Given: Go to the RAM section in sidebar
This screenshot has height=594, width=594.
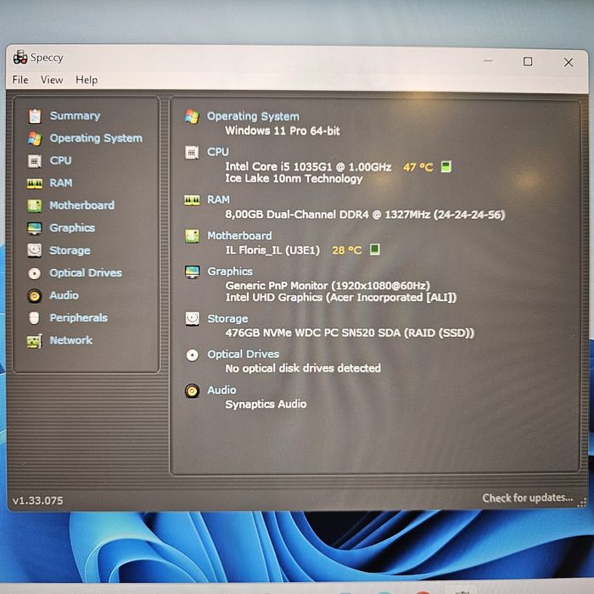Looking at the screenshot, I should click(61, 183).
